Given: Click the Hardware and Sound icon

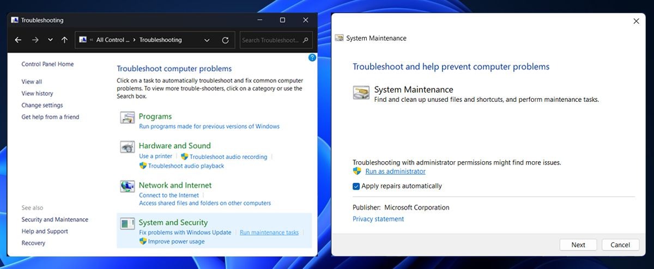Looking at the screenshot, I should click(127, 147).
